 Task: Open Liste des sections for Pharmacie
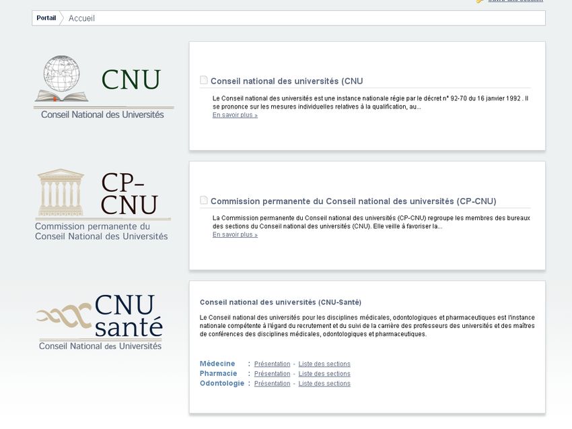click(324, 374)
